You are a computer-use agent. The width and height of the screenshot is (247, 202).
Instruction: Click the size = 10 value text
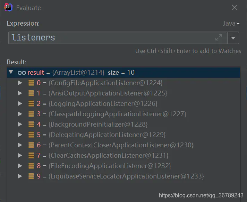click(121, 73)
